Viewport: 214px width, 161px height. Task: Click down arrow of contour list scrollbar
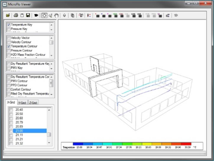(x=52, y=56)
